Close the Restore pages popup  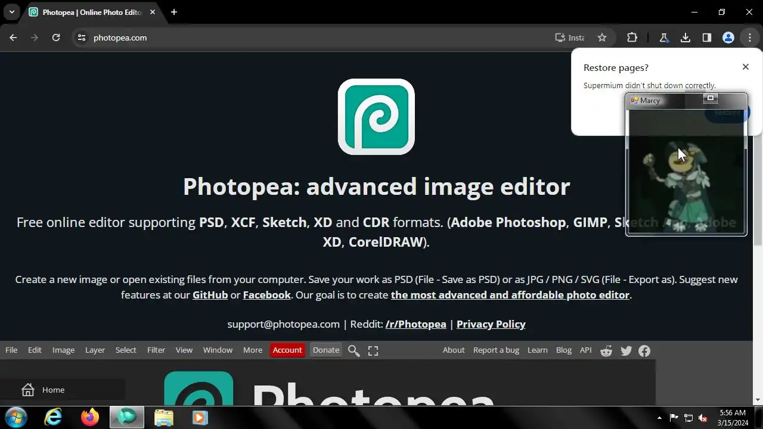(745, 67)
